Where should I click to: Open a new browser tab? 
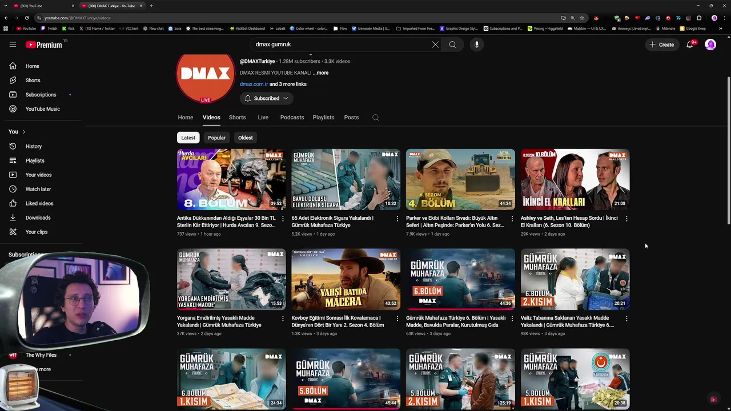pyautogui.click(x=151, y=6)
